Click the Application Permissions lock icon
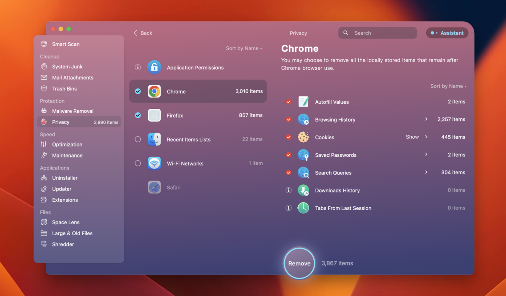The image size is (506, 296). pos(154,67)
